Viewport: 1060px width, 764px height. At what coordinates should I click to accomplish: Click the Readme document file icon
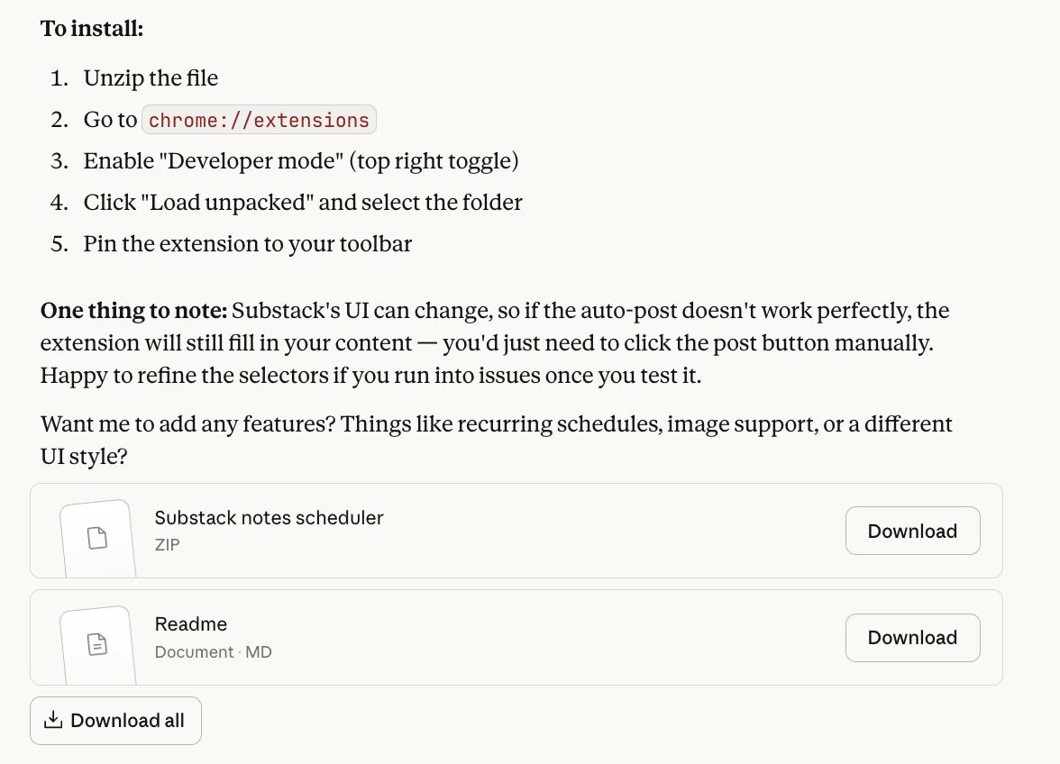click(97, 644)
